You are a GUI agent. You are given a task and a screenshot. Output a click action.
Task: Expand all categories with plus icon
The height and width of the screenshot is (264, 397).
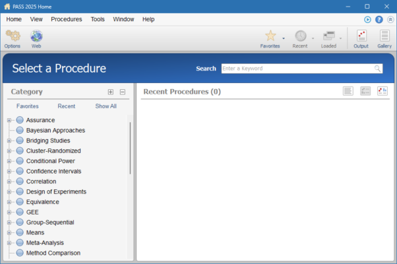tap(111, 92)
